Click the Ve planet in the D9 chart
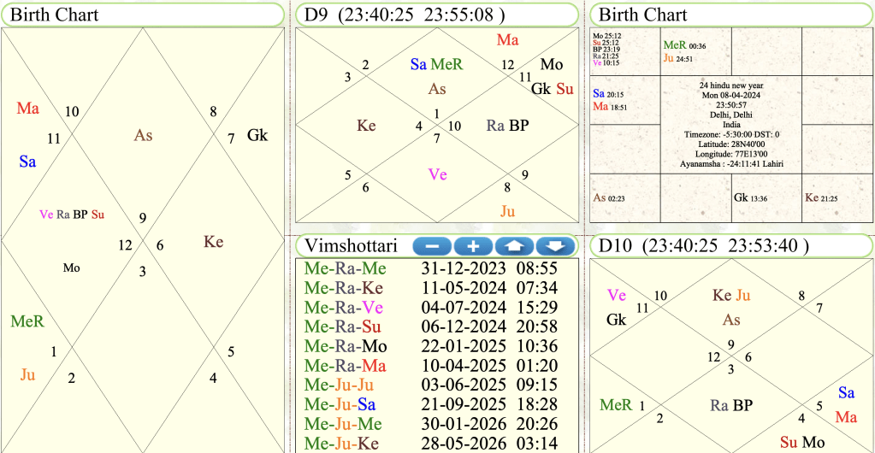875x453 pixels. coord(437,175)
